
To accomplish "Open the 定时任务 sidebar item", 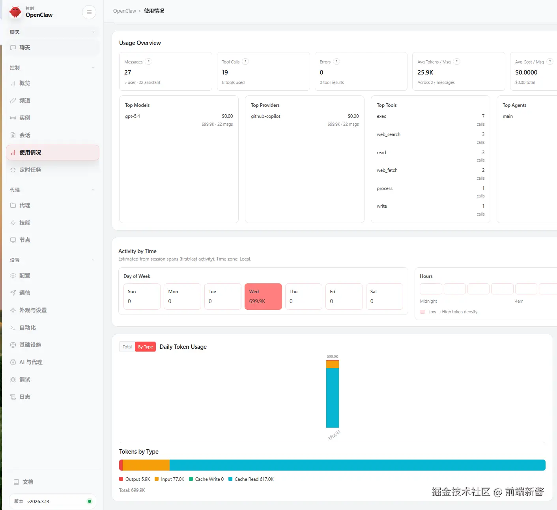I will [30, 170].
